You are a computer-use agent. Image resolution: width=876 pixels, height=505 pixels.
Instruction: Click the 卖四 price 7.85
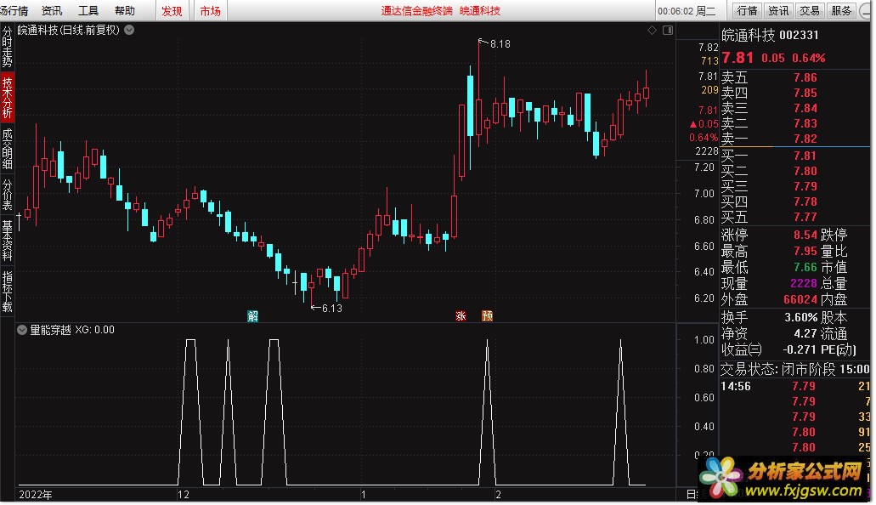click(x=805, y=93)
